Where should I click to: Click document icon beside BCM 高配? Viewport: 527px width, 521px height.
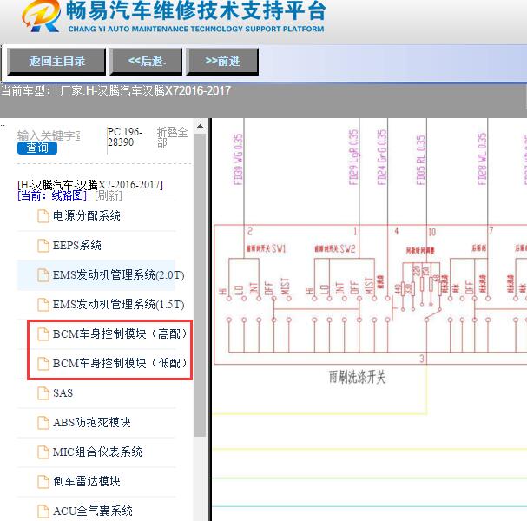[x=43, y=334]
